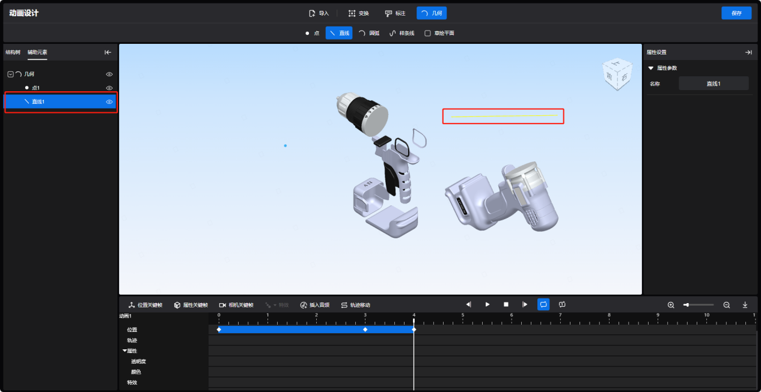The width and height of the screenshot is (761, 392).
Task: Open the 变换 transform tool
Action: [359, 13]
